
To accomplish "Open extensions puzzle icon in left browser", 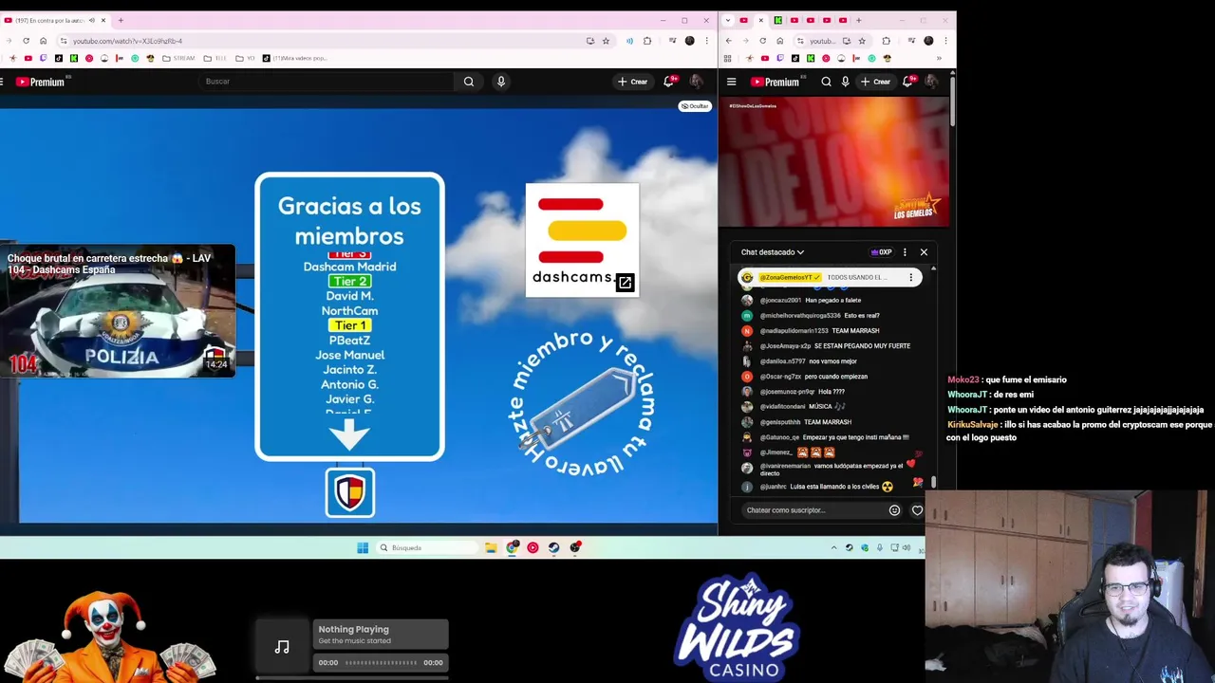I will click(647, 41).
